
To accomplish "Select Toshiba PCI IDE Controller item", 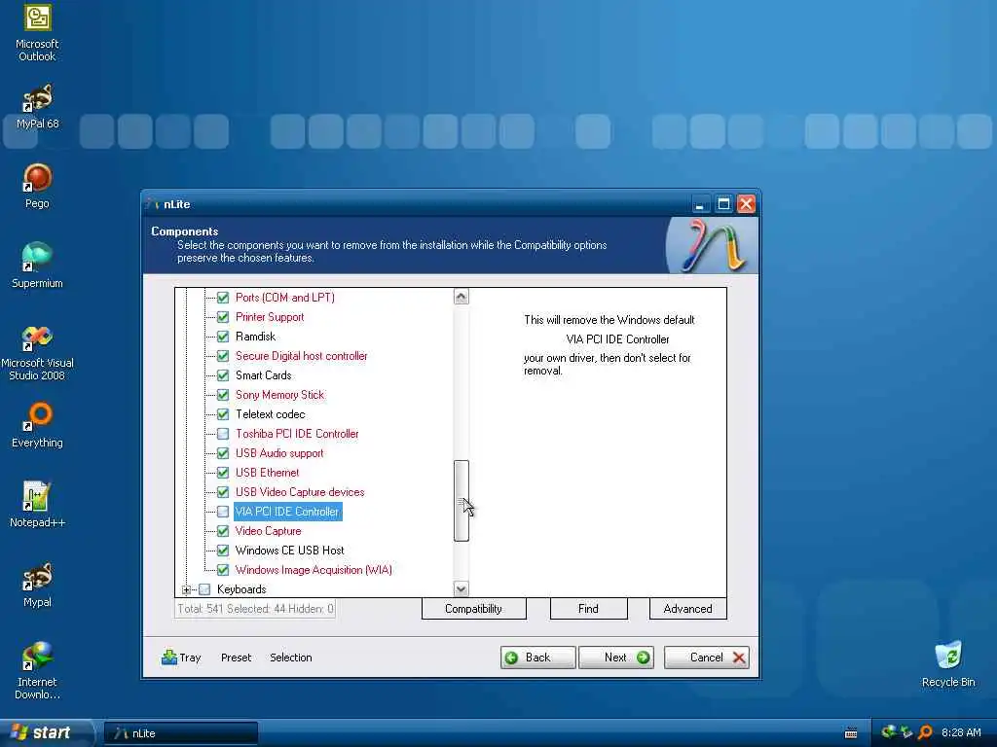I will coord(297,434).
